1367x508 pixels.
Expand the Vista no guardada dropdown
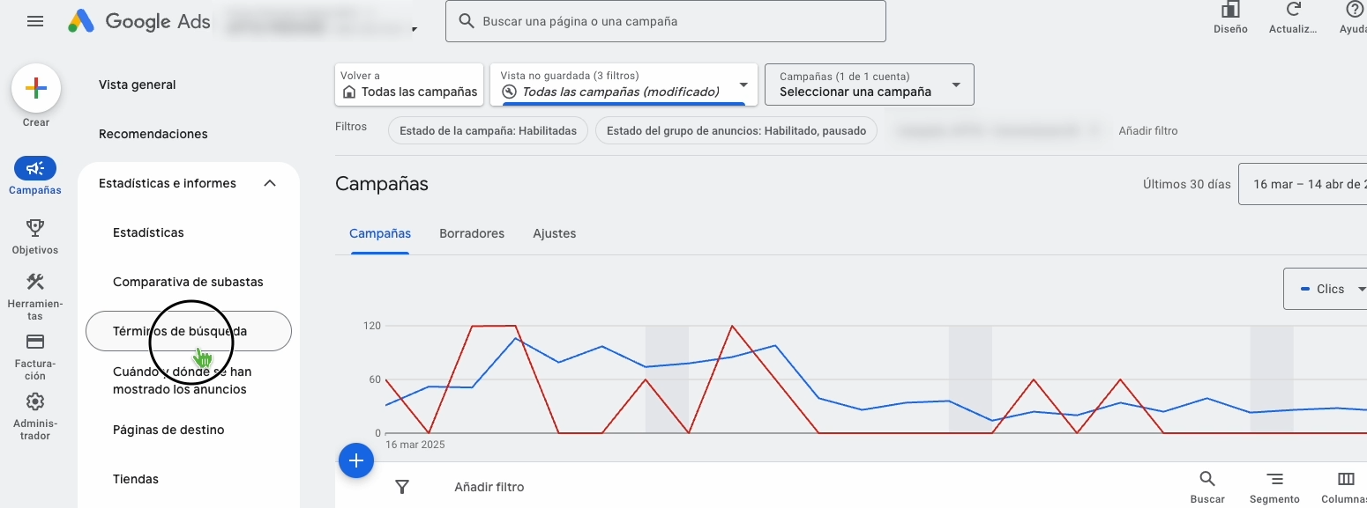pos(743,85)
